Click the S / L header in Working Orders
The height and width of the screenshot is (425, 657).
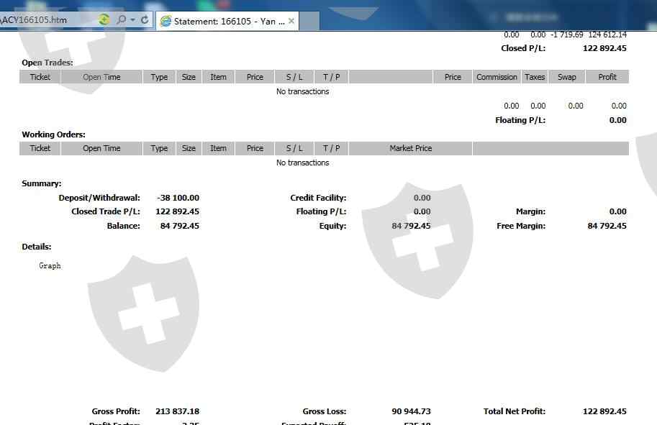tap(294, 148)
